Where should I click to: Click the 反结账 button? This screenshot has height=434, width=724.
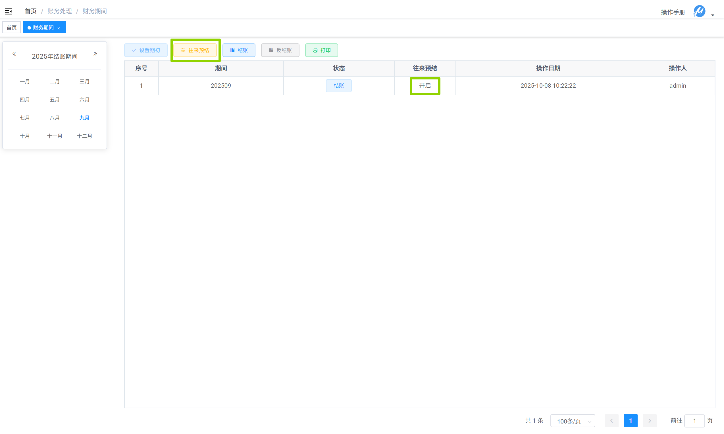280,50
